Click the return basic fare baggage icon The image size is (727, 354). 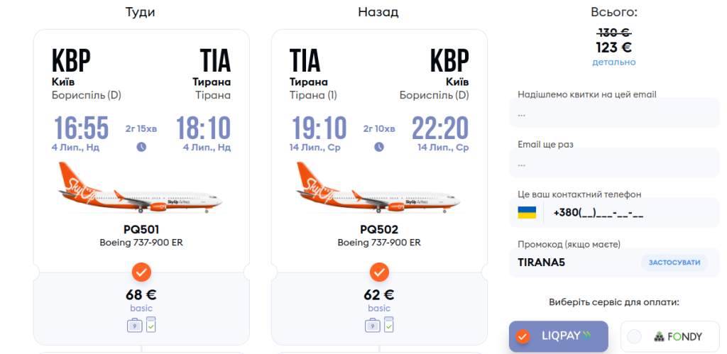(373, 326)
